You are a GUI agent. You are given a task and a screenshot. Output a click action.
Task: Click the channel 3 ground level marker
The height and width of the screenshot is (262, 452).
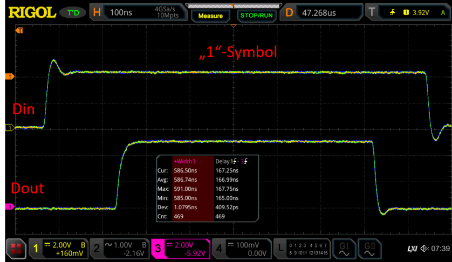8,206
